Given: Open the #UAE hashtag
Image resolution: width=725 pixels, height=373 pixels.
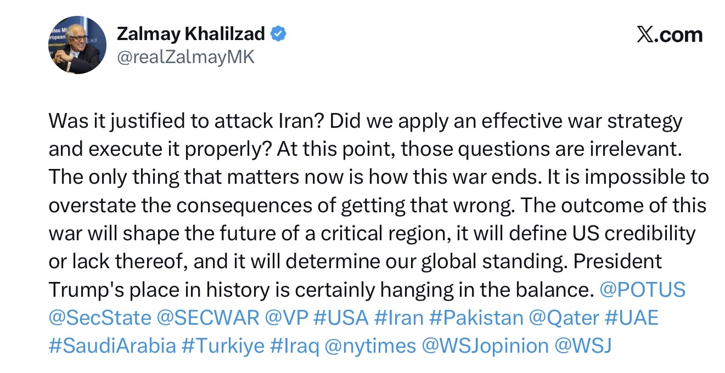Looking at the screenshot, I should pyautogui.click(x=631, y=318).
